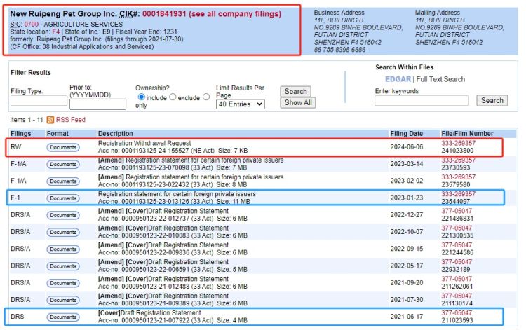The height and width of the screenshot is (330, 526).
Task: Select the Ownership exclude radio button
Action: click(173, 97)
